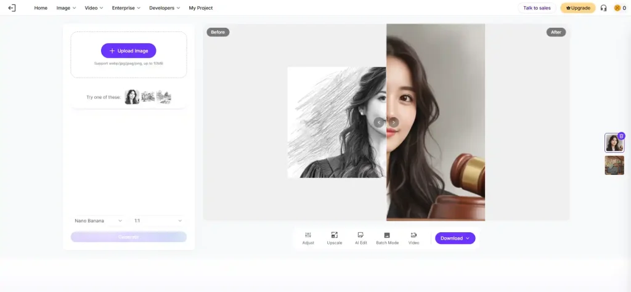Open the AI Edit tool

point(361,238)
